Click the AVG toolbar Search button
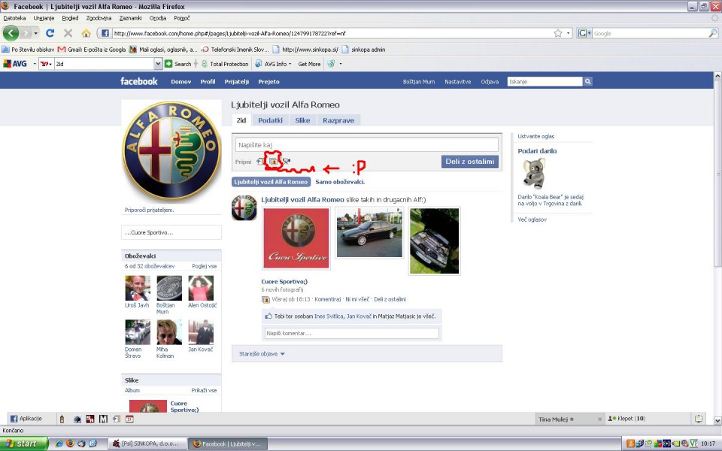 [178, 64]
